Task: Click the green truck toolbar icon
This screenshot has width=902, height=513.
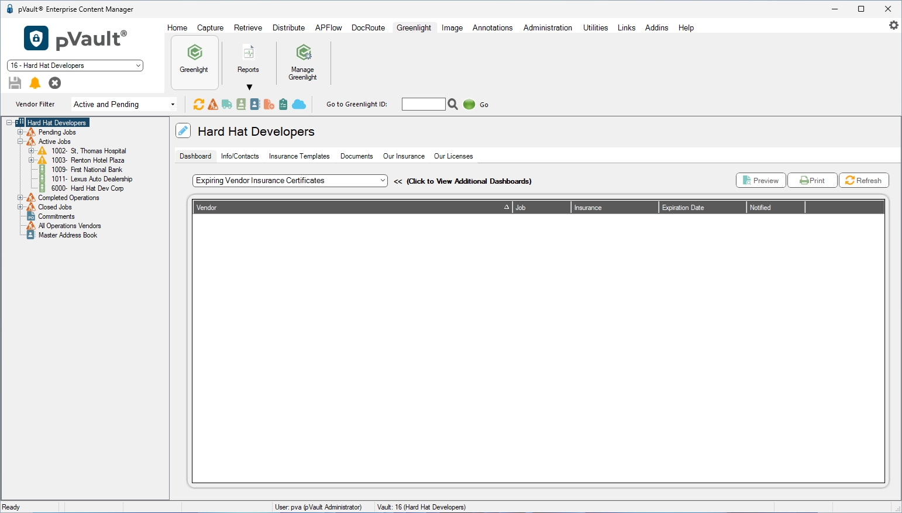Action: (227, 104)
